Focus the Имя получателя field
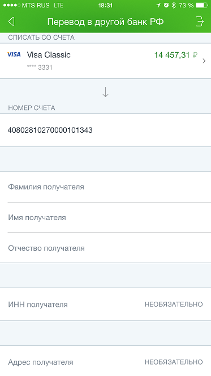Screen dimensions: 211x376 [105, 218]
